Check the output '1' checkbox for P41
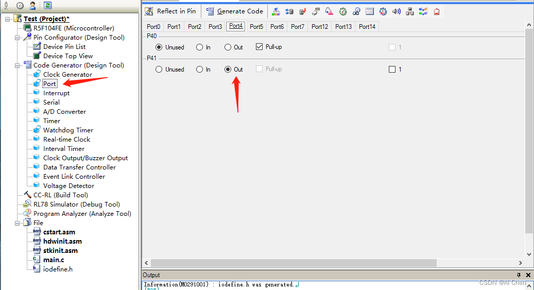Viewport: 534px width, 290px height. [x=392, y=70]
